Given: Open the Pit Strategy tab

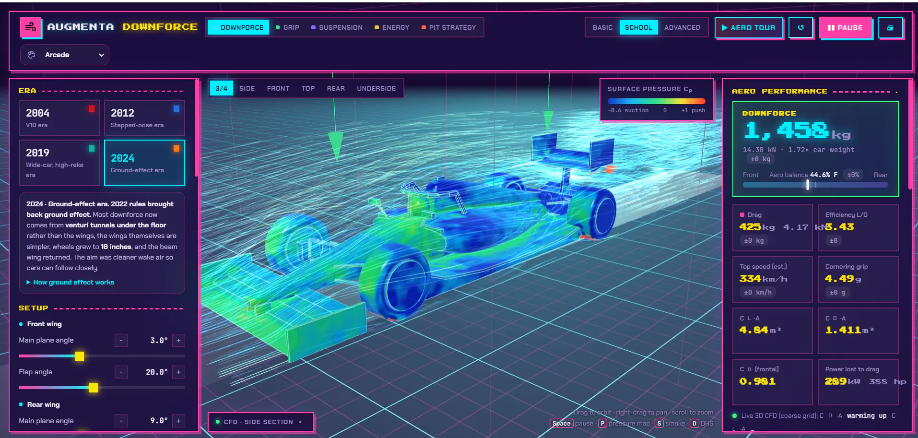Looking at the screenshot, I should 449,27.
